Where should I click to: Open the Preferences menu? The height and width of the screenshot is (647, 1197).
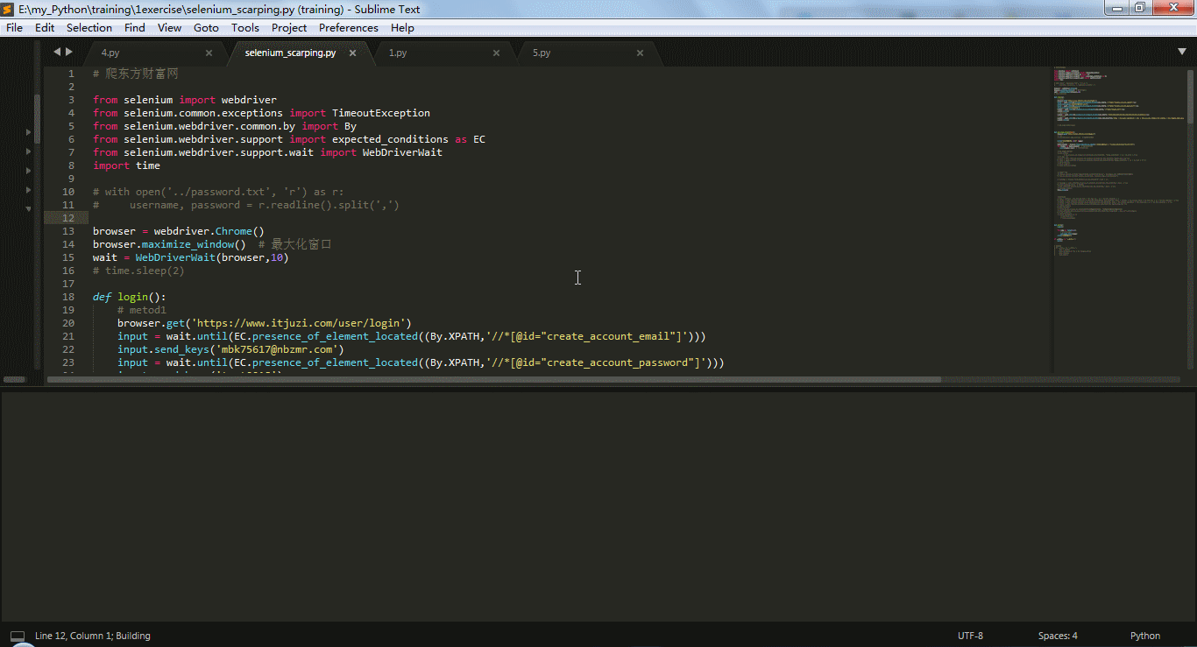(349, 28)
